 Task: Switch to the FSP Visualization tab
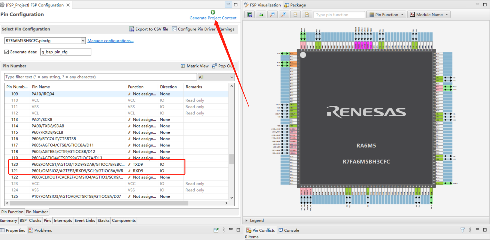tap(262, 5)
